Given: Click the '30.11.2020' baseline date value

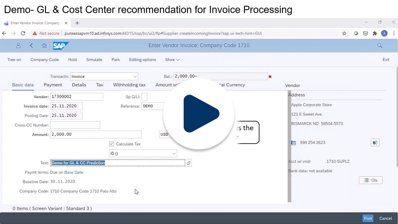Looking at the screenshot, I should [x=63, y=182].
